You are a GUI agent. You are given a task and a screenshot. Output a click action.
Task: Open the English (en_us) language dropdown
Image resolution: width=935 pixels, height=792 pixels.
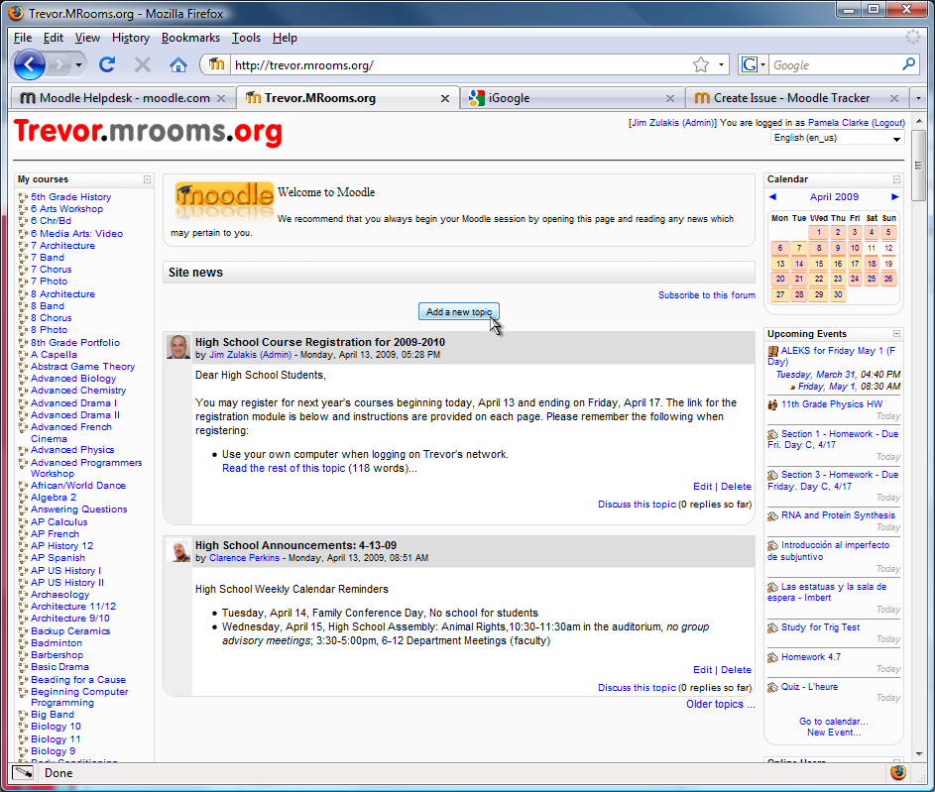tap(837, 138)
